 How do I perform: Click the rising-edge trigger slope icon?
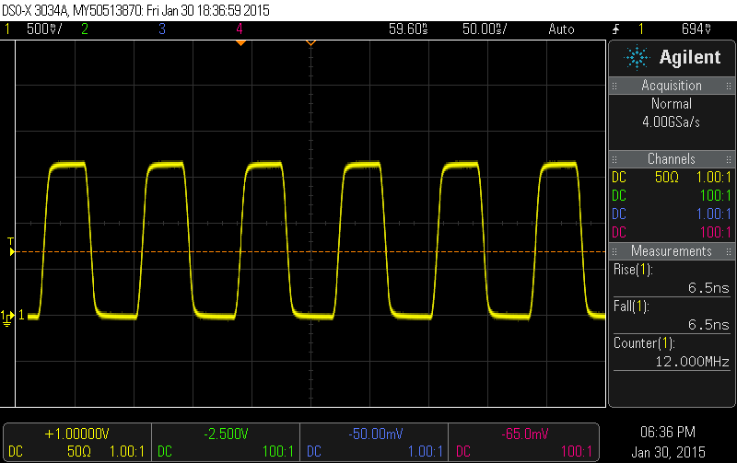(615, 29)
